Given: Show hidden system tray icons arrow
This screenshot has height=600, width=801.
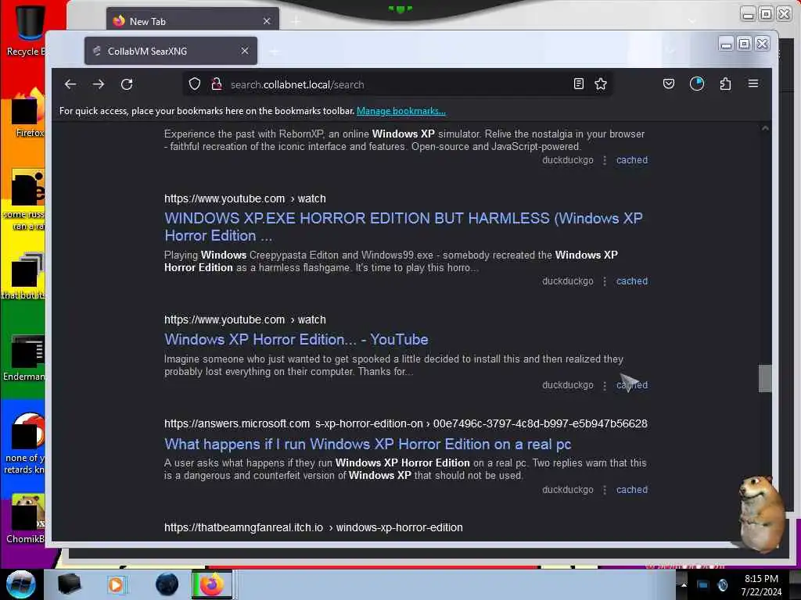Looking at the screenshot, I should tap(684, 585).
